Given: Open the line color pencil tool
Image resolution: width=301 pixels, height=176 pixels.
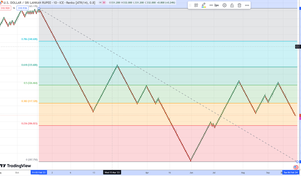Looking at the screenshot, I should coord(204,5).
